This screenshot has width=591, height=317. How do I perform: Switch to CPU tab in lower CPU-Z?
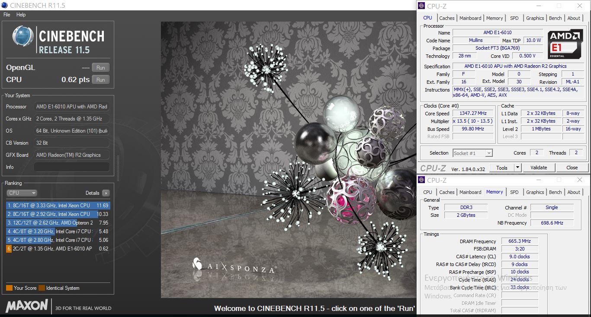point(427,192)
